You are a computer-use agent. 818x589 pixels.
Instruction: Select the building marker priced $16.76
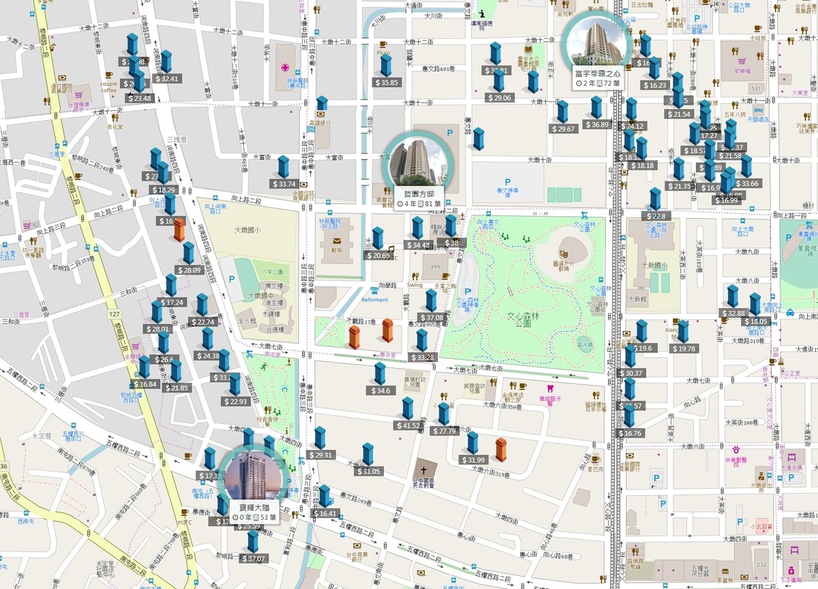(630, 417)
